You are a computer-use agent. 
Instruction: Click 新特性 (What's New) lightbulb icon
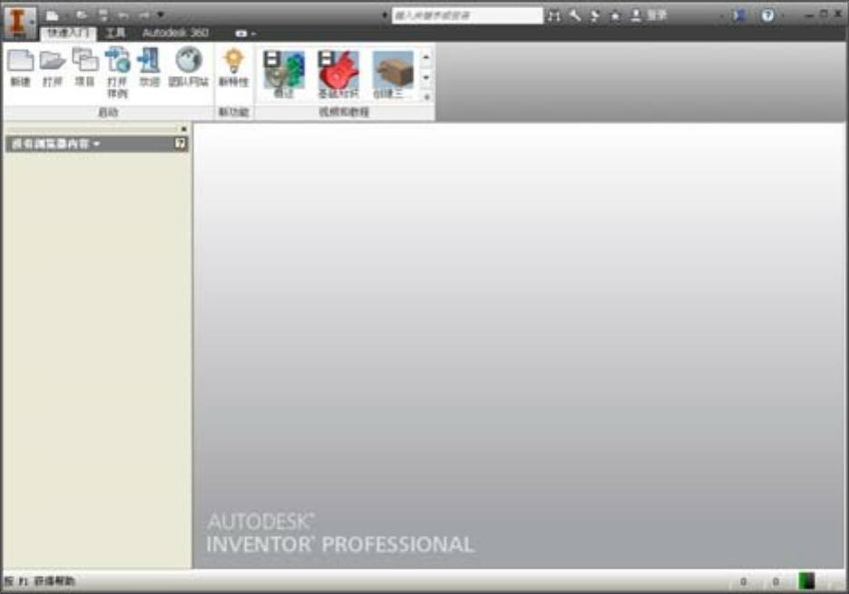233,68
